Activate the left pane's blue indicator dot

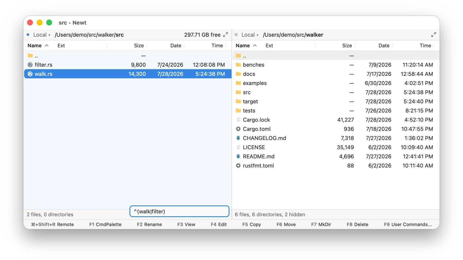pos(28,35)
